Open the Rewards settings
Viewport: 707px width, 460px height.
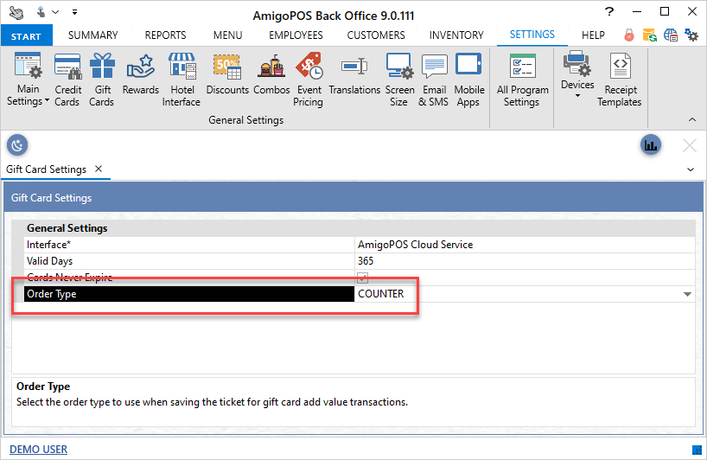pos(140,74)
